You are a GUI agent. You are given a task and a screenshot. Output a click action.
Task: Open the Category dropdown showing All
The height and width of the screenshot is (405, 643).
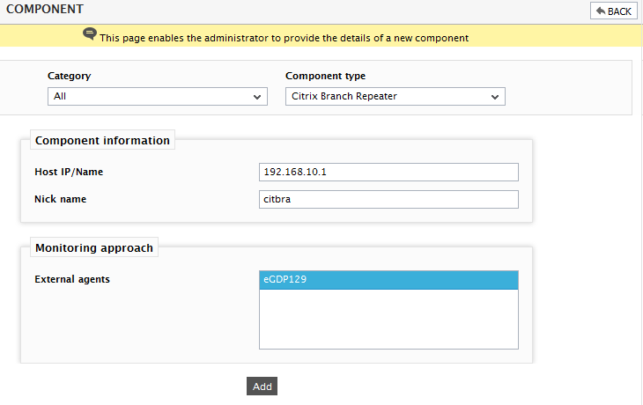(158, 96)
